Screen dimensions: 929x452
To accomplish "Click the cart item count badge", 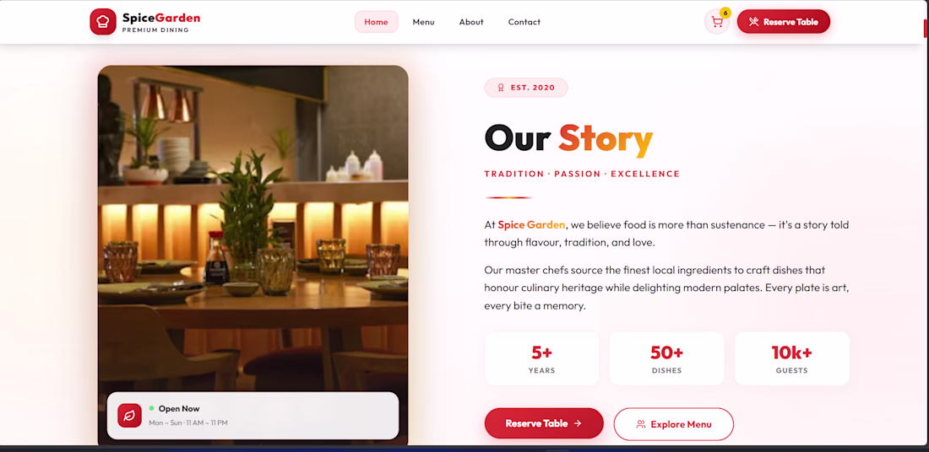I will pos(725,13).
